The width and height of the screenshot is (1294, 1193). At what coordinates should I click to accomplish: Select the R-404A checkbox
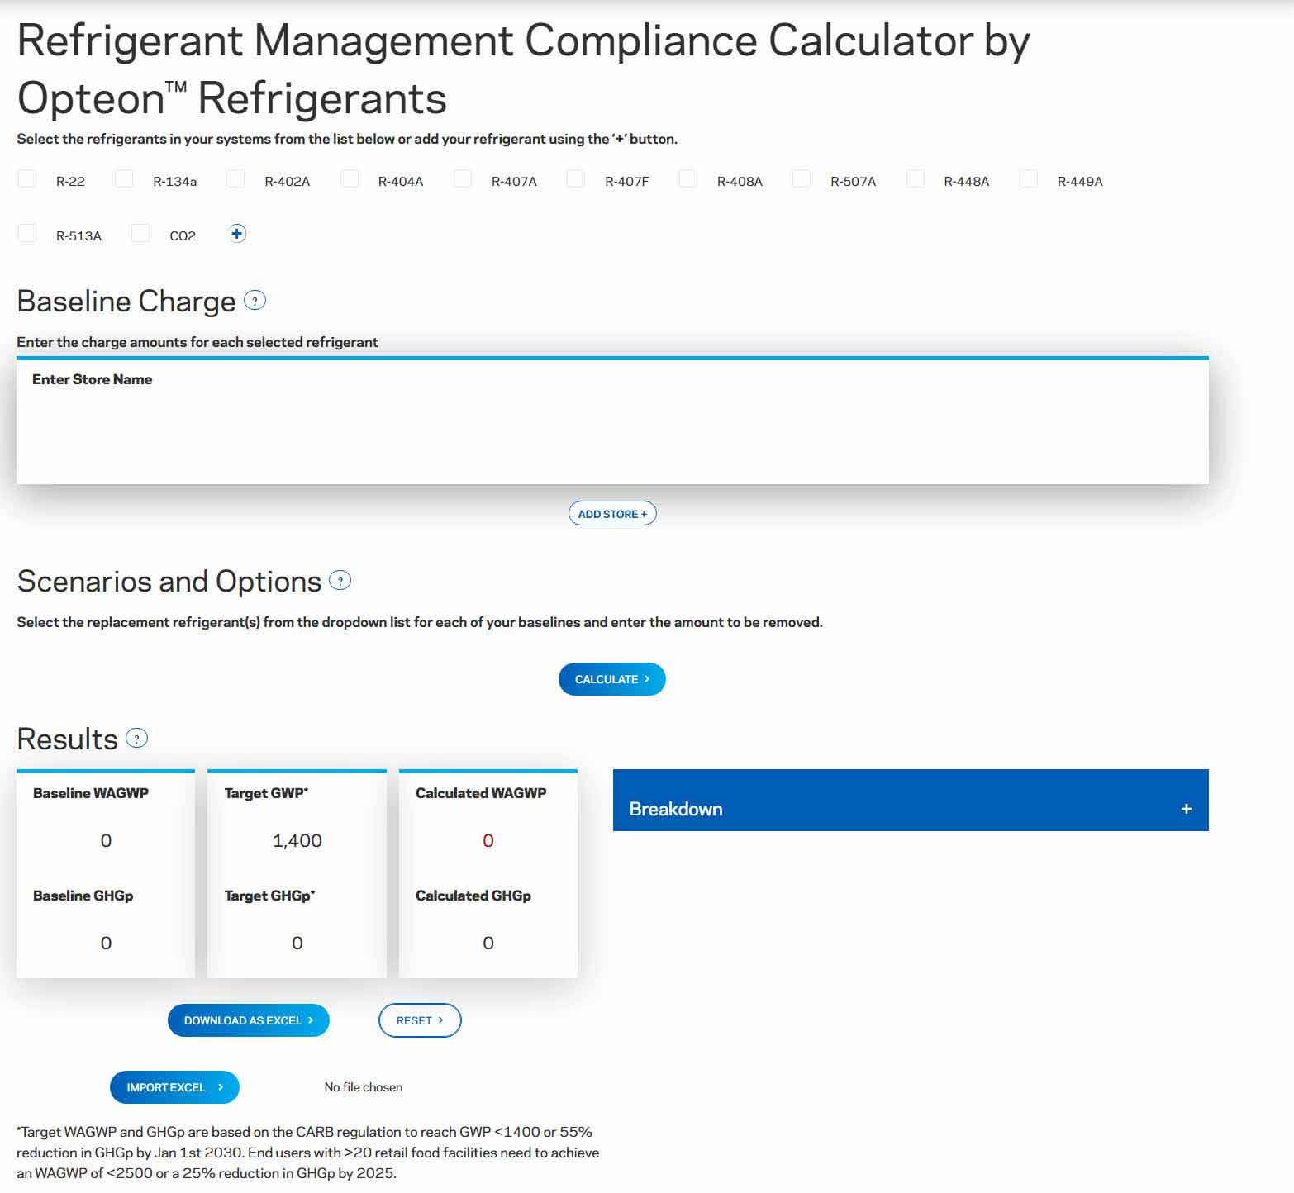(350, 178)
